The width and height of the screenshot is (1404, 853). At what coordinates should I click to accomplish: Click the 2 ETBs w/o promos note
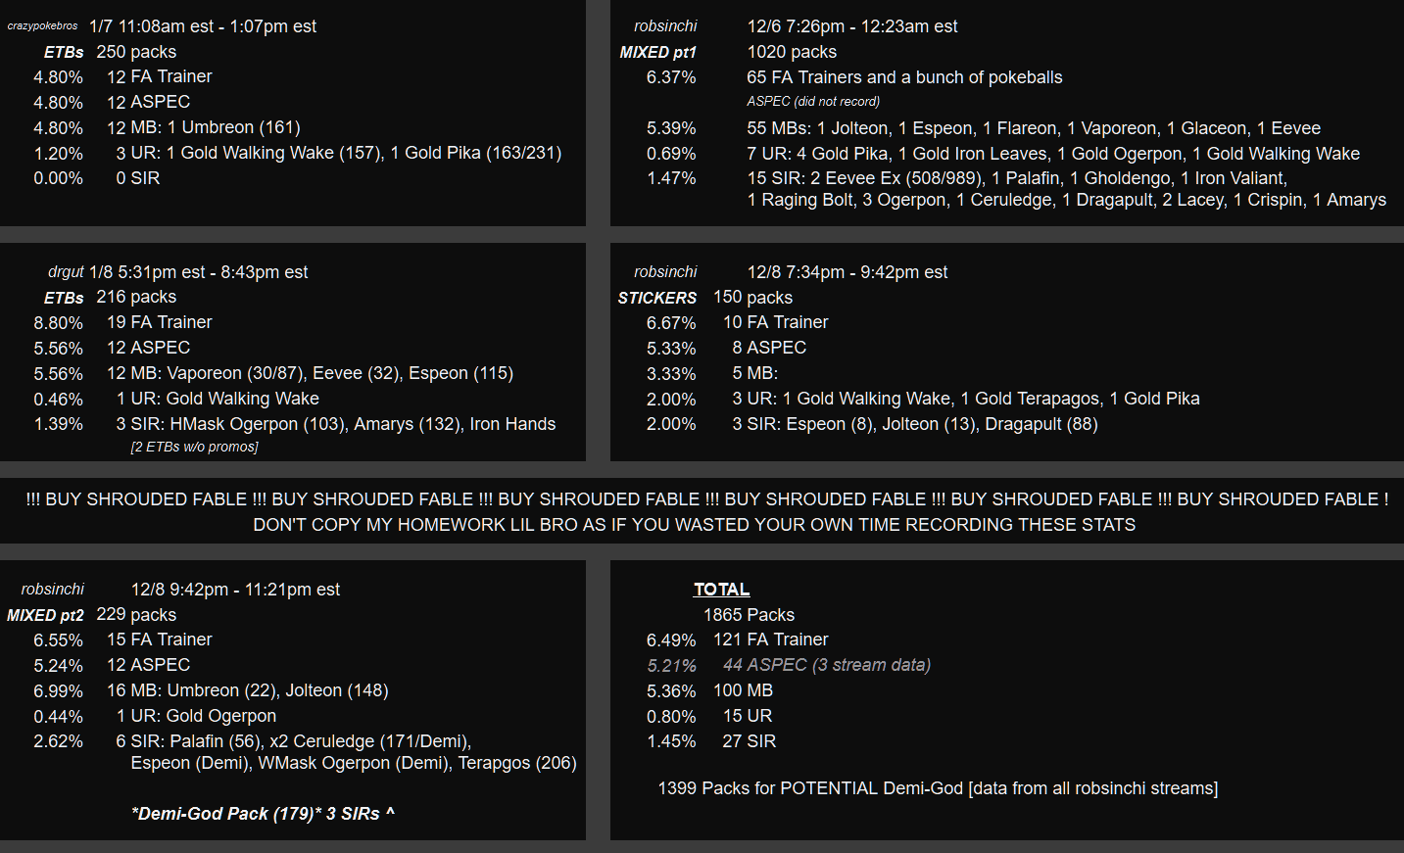[194, 447]
